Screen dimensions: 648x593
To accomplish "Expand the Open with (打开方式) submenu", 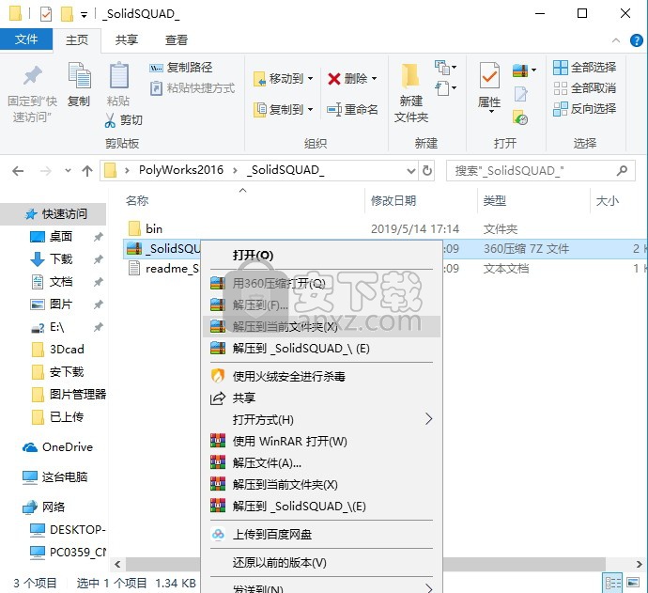I will pos(321,420).
